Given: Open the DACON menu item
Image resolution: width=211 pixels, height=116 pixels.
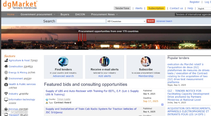Looking at the screenshot, I should [x=80, y=14].
